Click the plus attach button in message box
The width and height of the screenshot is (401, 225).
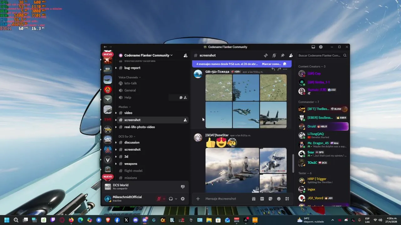[198, 199]
